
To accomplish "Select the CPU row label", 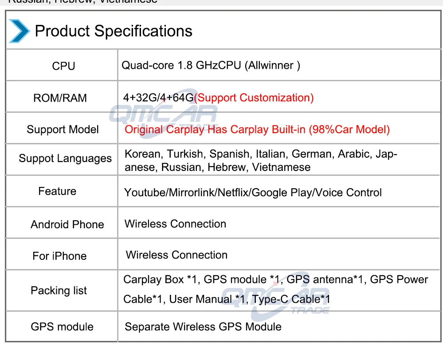I will 63,66.
